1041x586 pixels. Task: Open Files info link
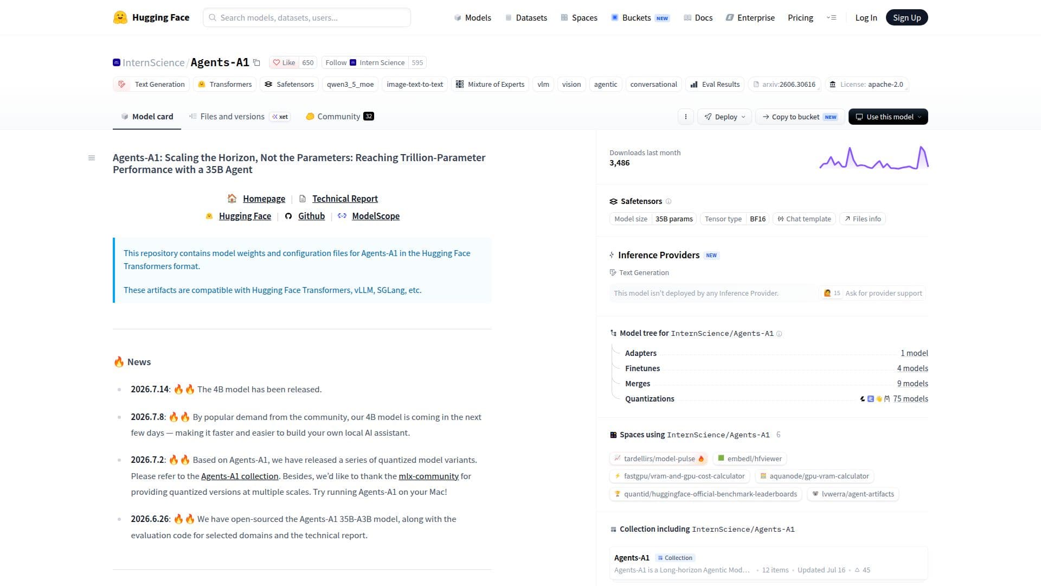point(863,219)
